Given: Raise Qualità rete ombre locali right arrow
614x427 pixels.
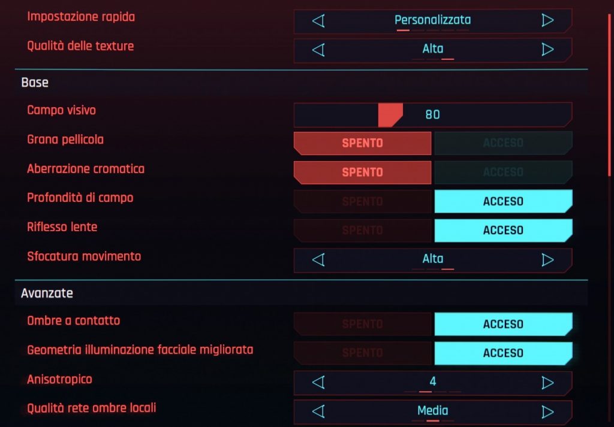Looking at the screenshot, I should [547, 411].
